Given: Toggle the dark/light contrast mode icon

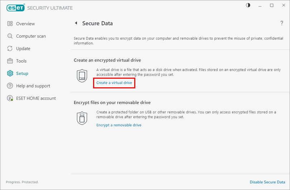Looking at the screenshot, I should [x=248, y=5].
